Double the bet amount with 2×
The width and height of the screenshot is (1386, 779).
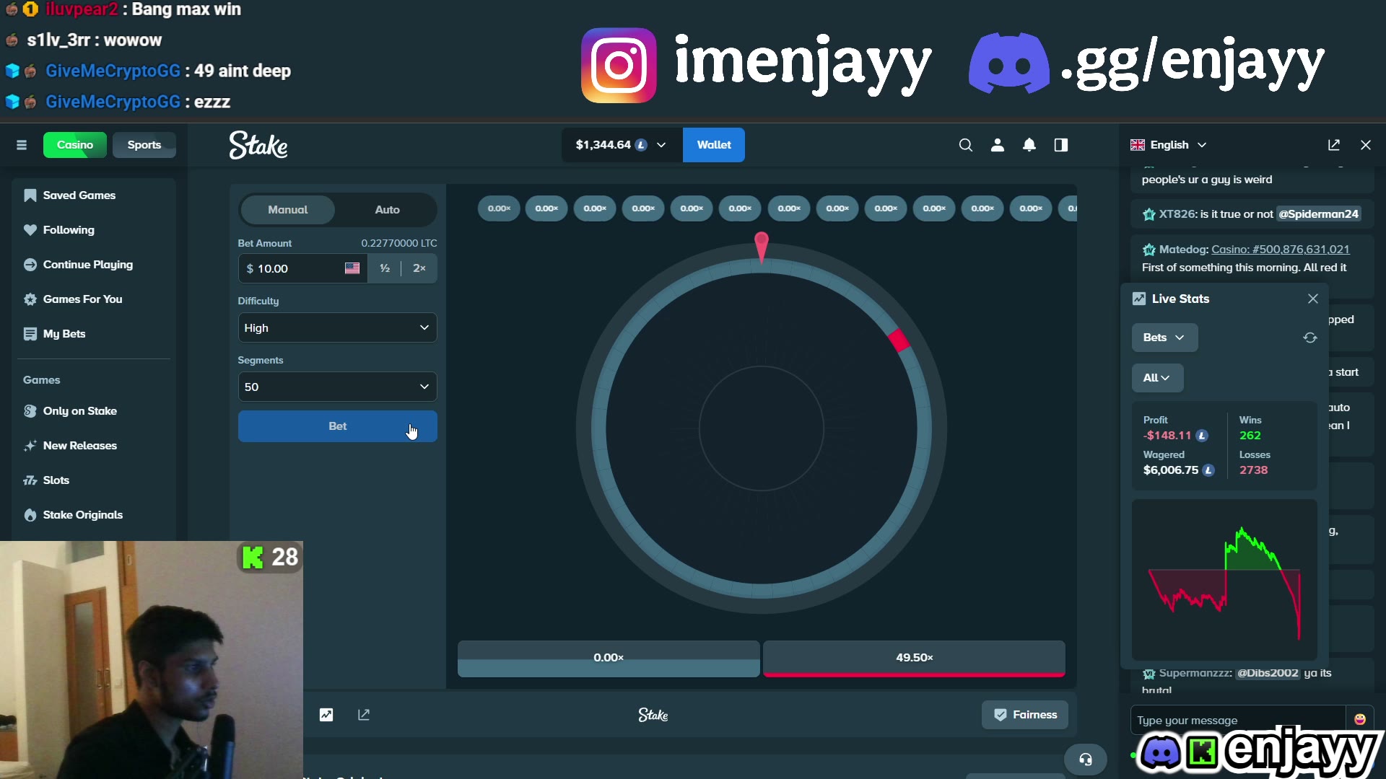coord(419,268)
